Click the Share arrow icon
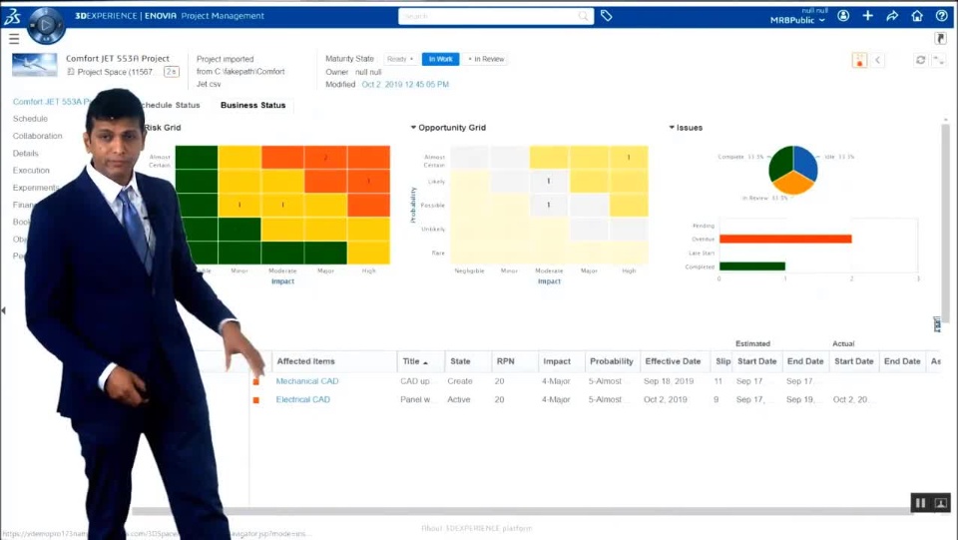958x540 pixels. (x=892, y=16)
